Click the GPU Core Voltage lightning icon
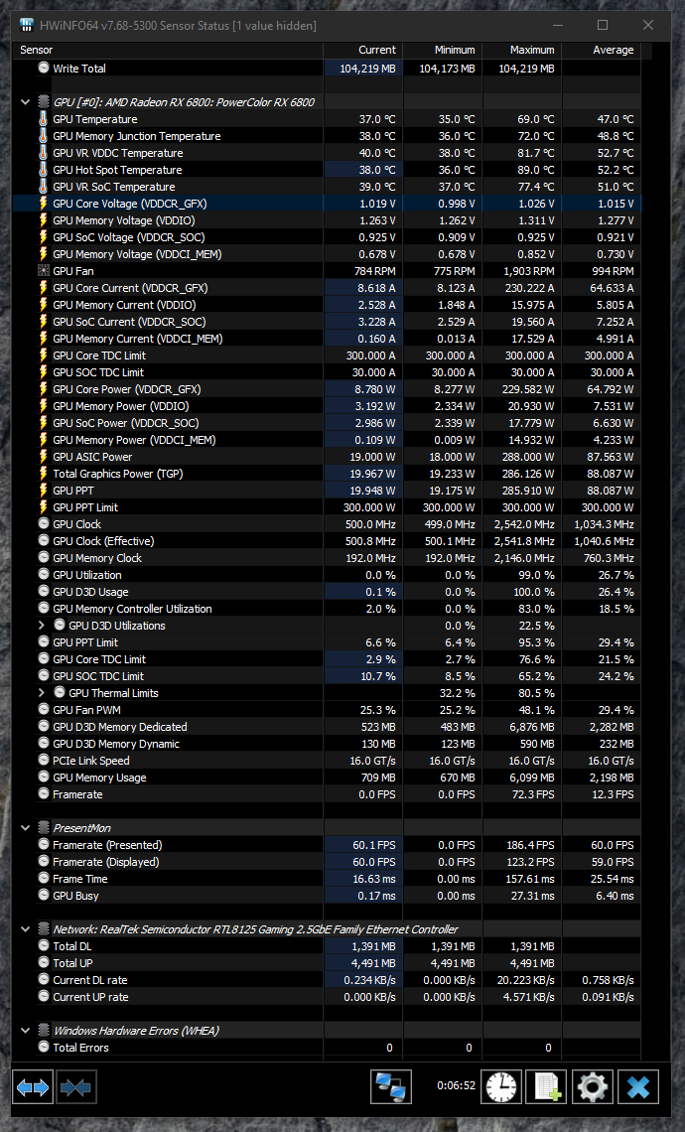 click(x=44, y=204)
